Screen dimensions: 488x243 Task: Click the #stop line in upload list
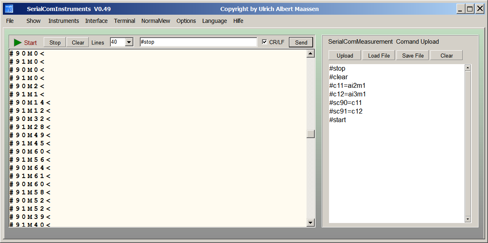(337, 69)
